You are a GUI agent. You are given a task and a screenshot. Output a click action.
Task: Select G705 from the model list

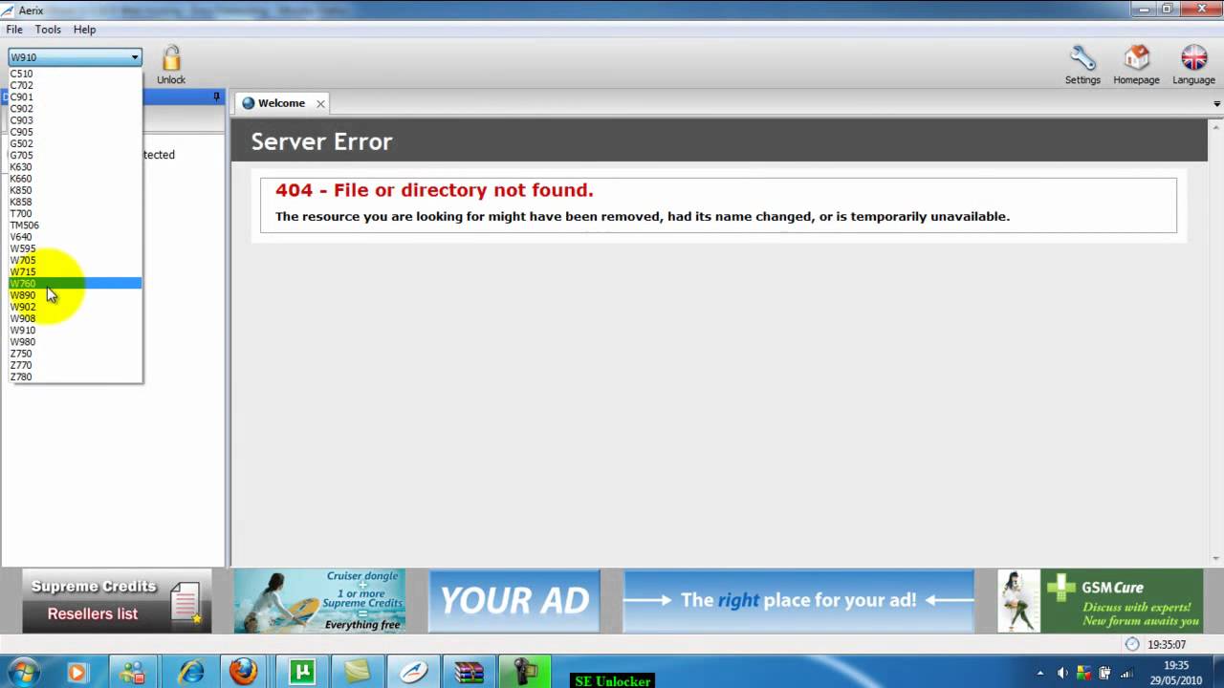(76, 155)
